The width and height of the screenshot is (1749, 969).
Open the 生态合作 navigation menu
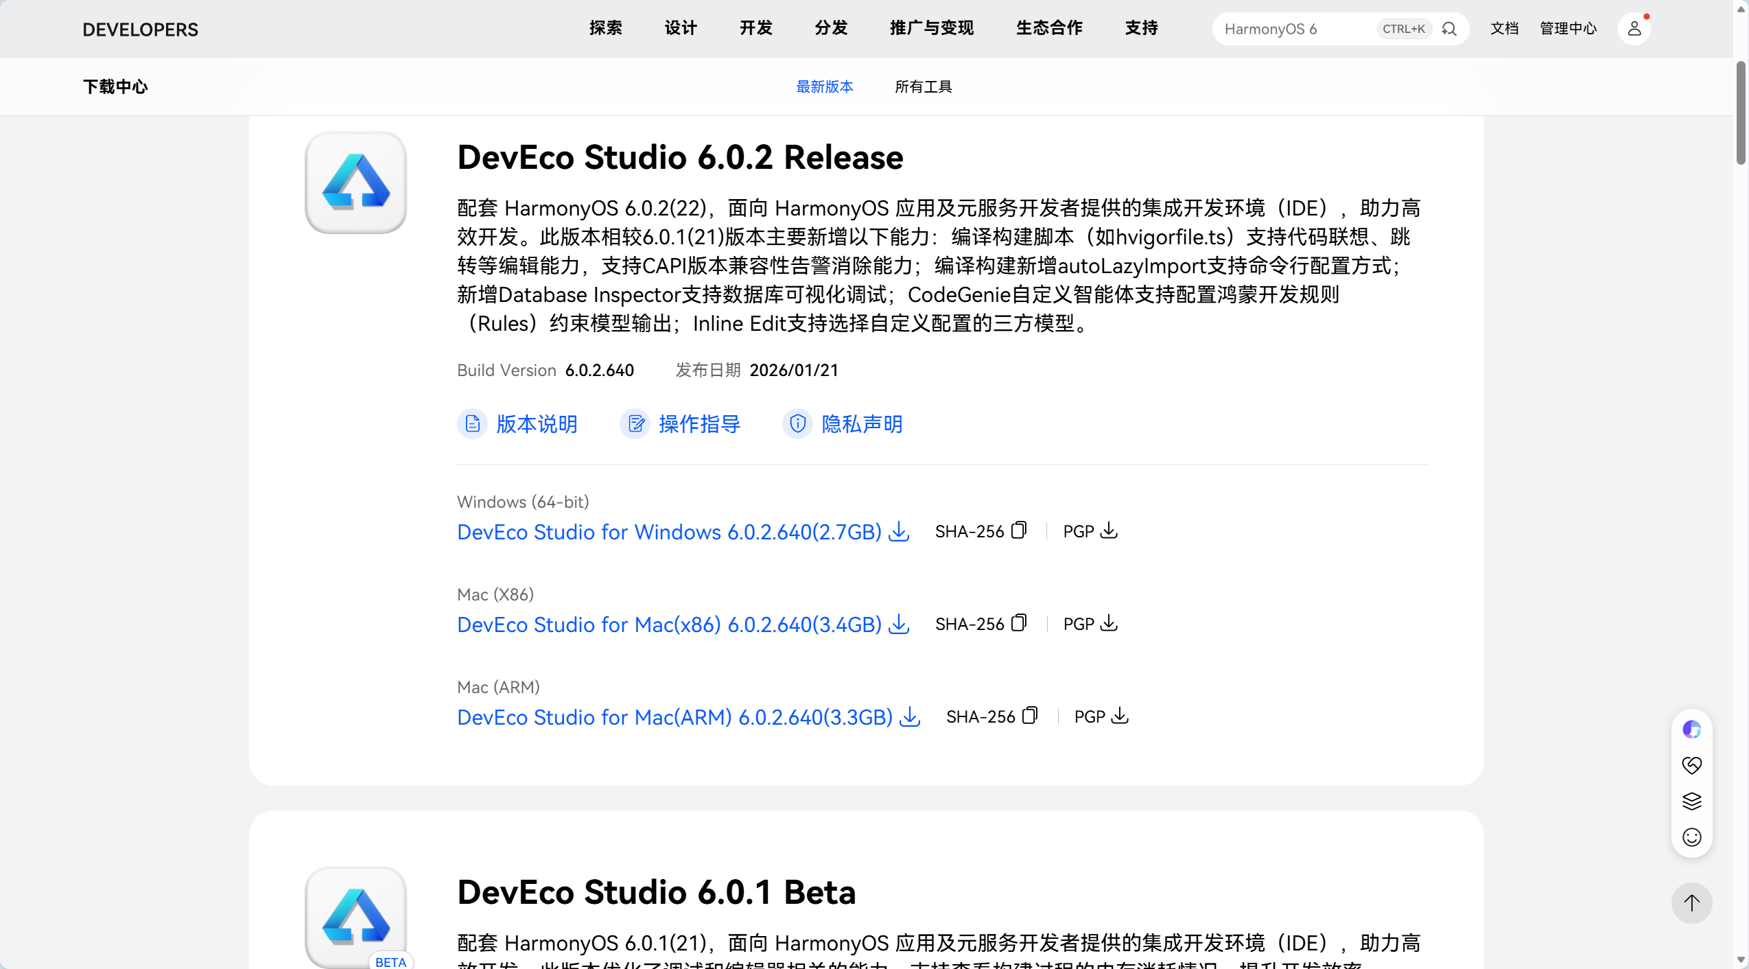click(x=1049, y=28)
